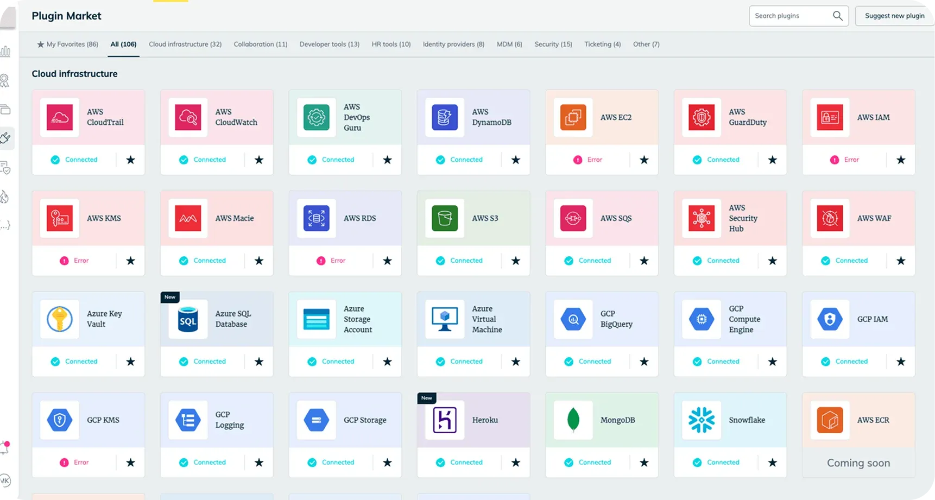Click the search magnifier icon
Viewport: 935px width, 500px height.
click(837, 16)
